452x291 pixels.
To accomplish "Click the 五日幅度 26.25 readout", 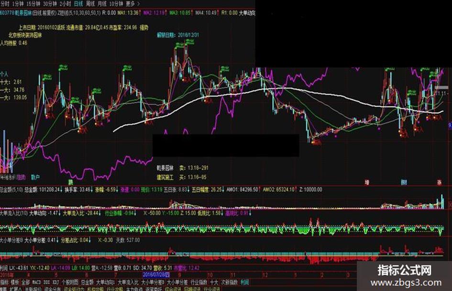I will [x=207, y=190].
